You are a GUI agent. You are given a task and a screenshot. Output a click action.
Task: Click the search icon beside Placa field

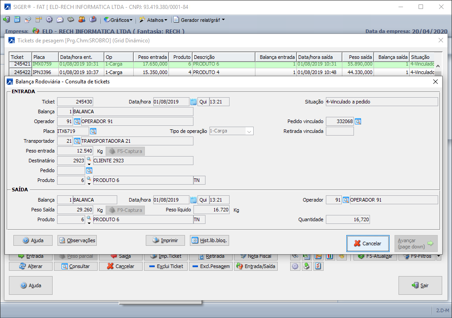pos(93,131)
